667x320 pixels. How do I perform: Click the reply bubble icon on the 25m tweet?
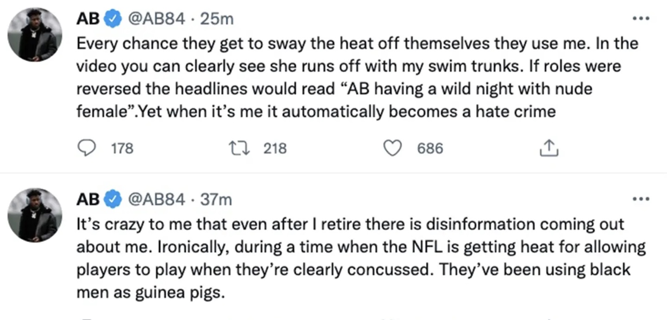(85, 148)
